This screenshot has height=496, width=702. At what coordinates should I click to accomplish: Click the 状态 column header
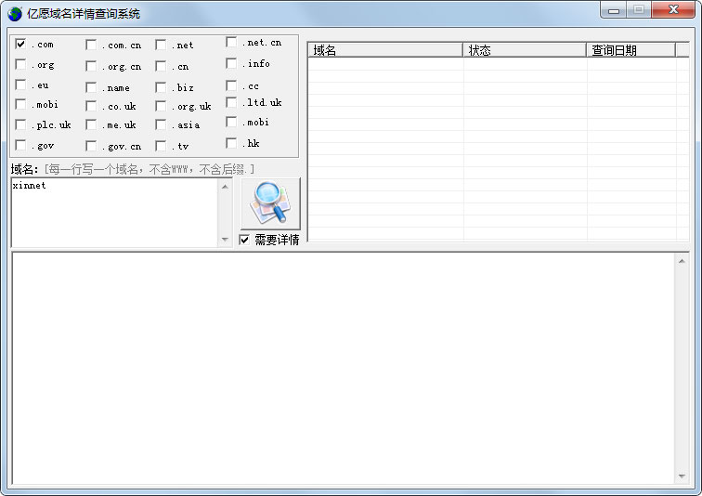[524, 50]
